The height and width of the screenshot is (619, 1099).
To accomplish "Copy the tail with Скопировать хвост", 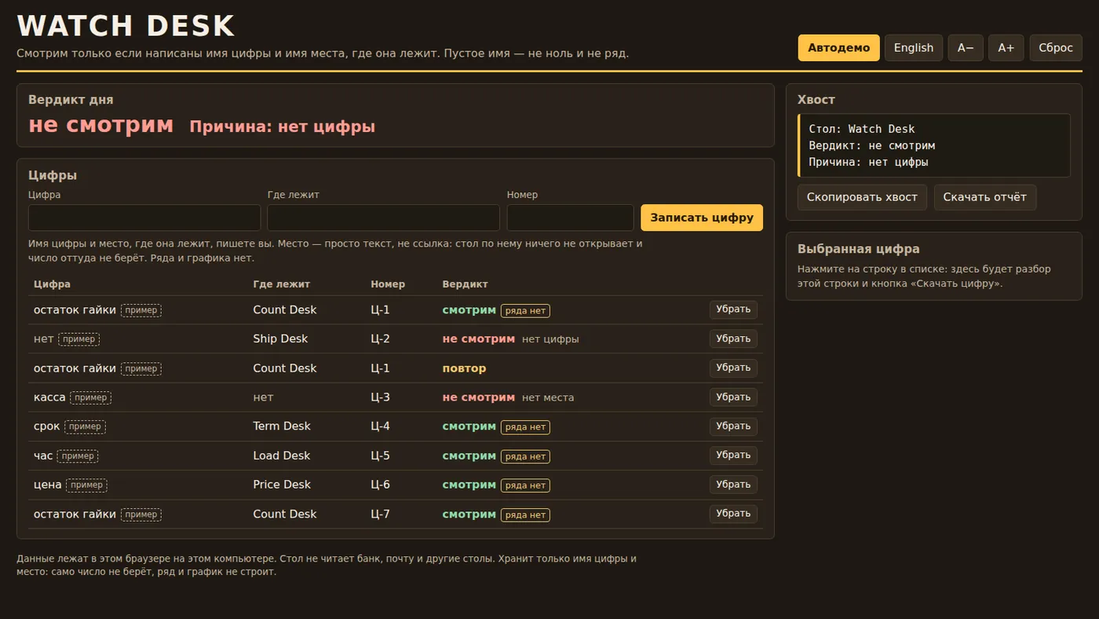I will [862, 197].
